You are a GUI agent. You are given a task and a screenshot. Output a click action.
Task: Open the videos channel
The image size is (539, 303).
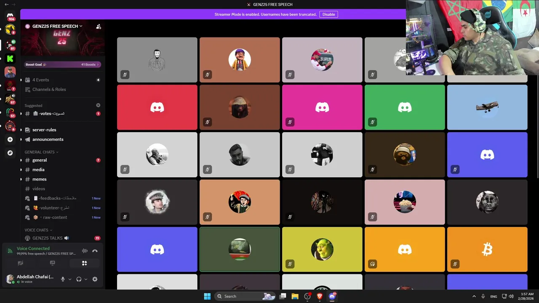point(62,189)
